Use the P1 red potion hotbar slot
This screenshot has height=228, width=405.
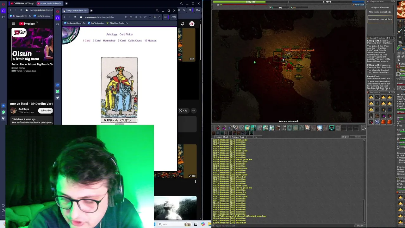pos(217,128)
